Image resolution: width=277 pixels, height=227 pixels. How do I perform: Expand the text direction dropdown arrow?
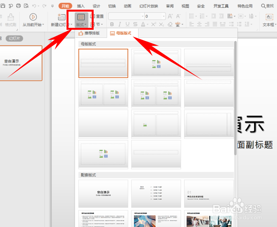pyautogui.click(x=234, y=16)
